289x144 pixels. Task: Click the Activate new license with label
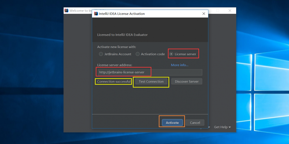point(116,47)
